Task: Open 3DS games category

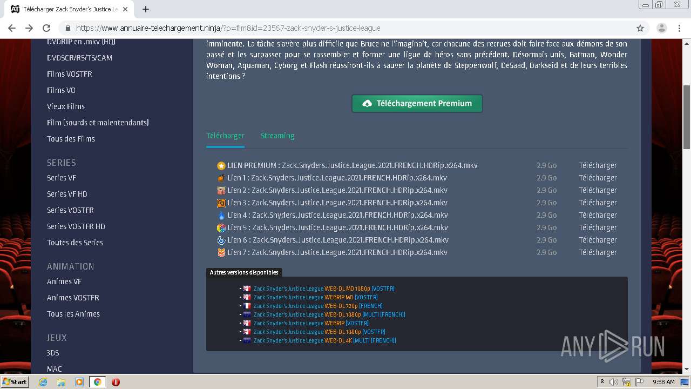Action: (53, 353)
